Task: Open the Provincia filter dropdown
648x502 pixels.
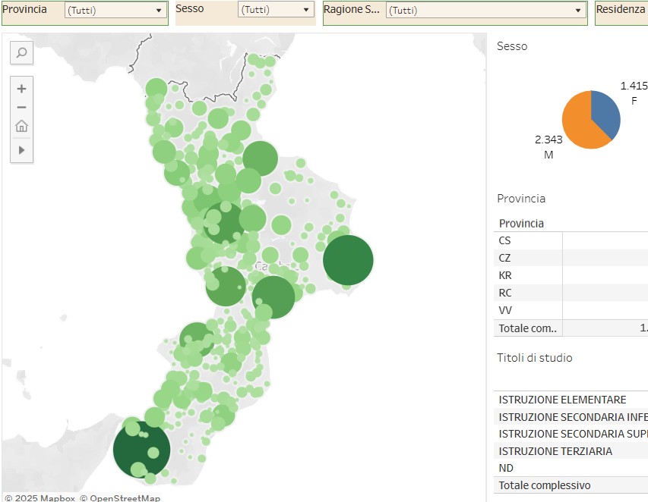Action: click(x=115, y=11)
